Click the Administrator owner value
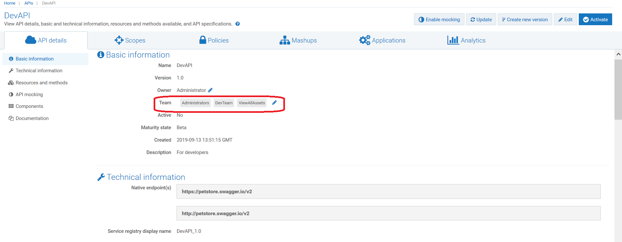 [191, 90]
